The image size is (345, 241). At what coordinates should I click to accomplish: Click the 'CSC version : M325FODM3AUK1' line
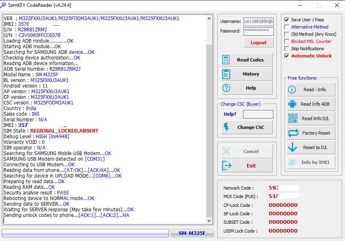coord(39,103)
